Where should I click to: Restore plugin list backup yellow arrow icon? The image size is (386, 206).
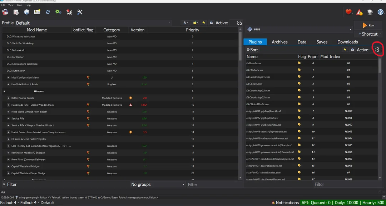click(345, 50)
